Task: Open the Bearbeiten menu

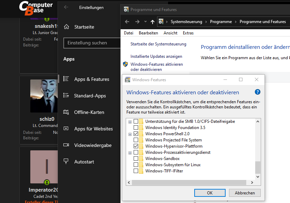Action: point(148,33)
